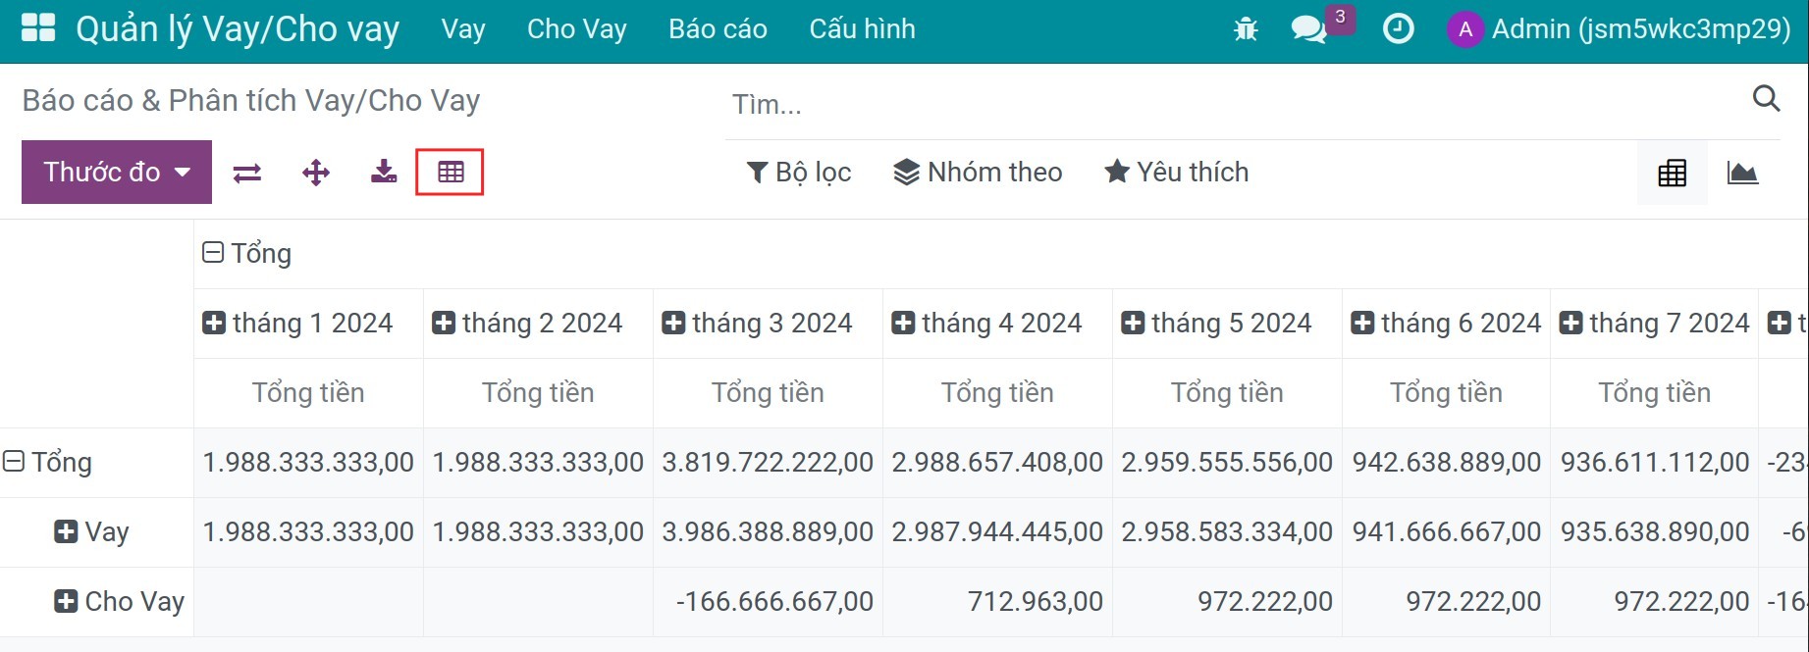The width and height of the screenshot is (1809, 652).
Task: Open the Báo cáo menu
Action: 718,29
